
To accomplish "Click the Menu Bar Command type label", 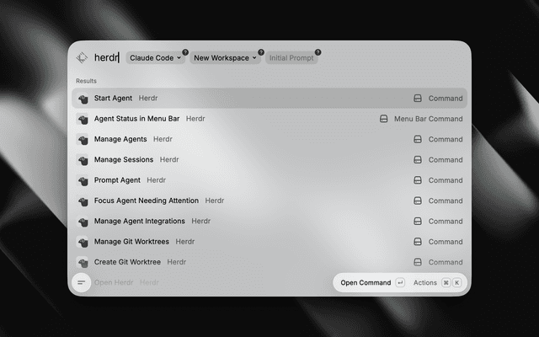I will coord(429,119).
